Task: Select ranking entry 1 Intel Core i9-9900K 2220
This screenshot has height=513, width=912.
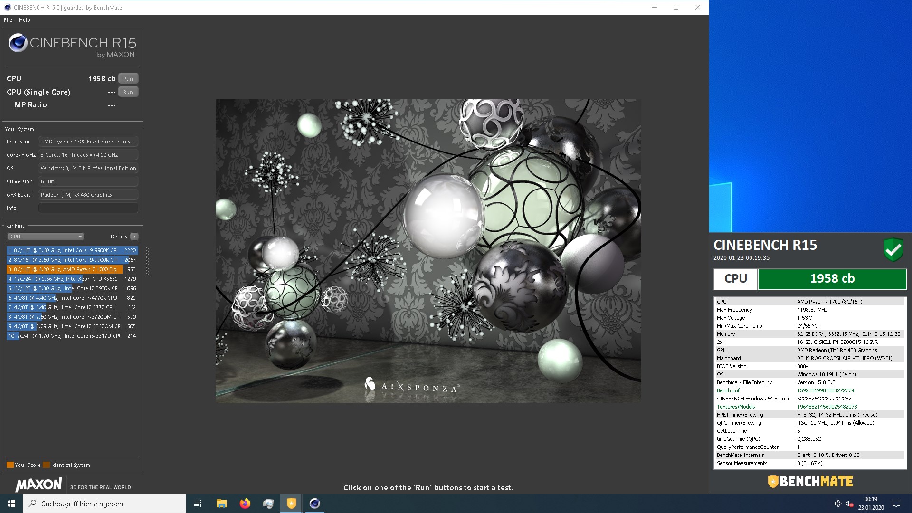Action: click(72, 250)
